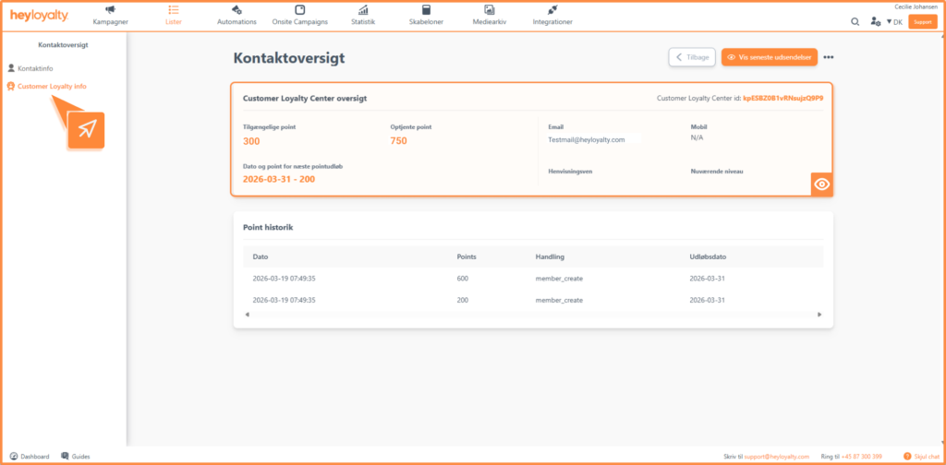Click the Guides icon in footer
The image size is (946, 465).
click(65, 456)
